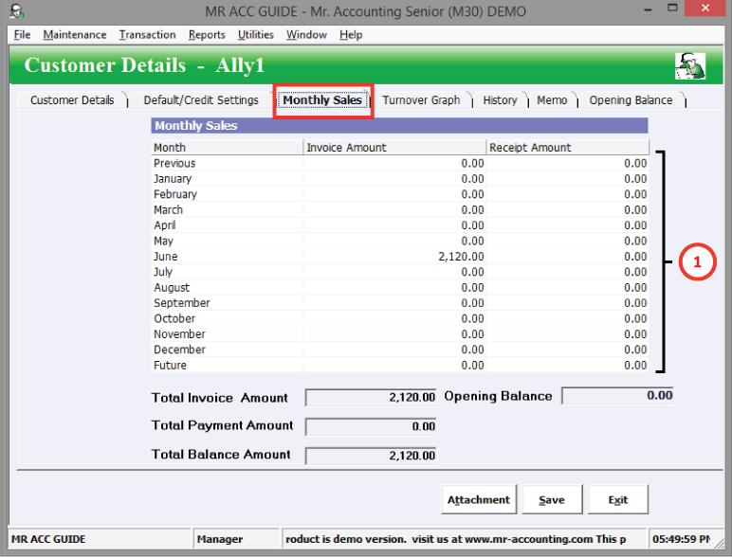
Task: Select the Previous row in Month list
Action: pos(399,163)
